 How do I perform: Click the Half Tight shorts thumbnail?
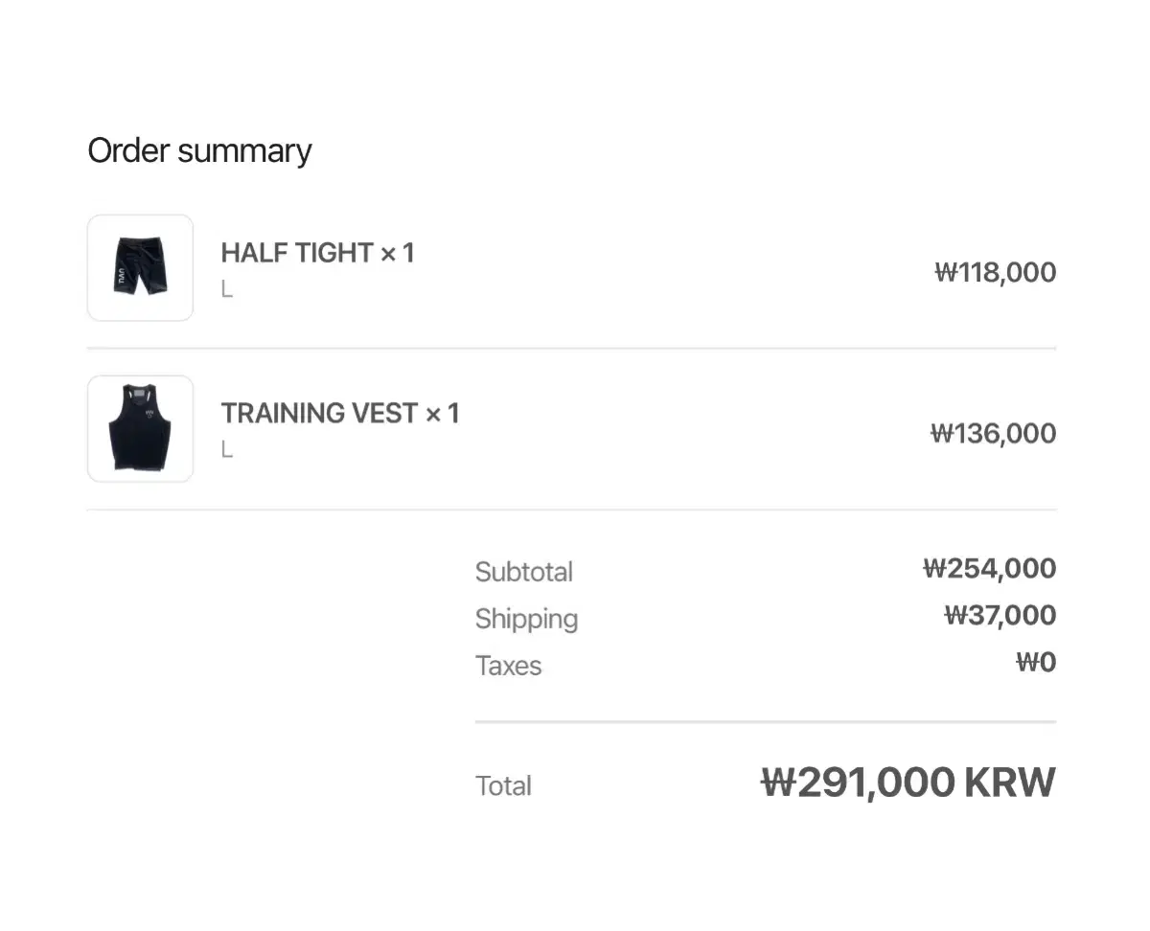(x=140, y=267)
